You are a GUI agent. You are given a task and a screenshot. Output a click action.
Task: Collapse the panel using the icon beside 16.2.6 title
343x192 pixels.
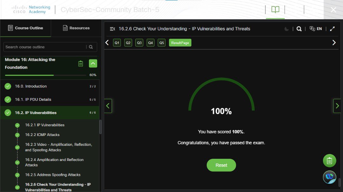112,29
